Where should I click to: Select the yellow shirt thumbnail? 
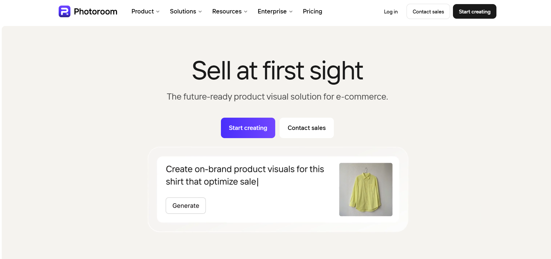366,190
